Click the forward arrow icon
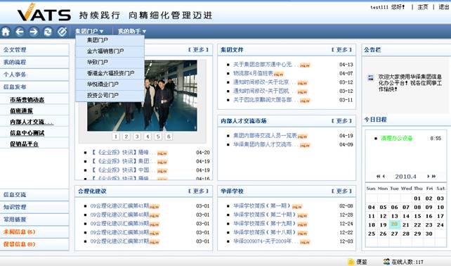The height and width of the screenshot is (266, 451). (34, 32)
